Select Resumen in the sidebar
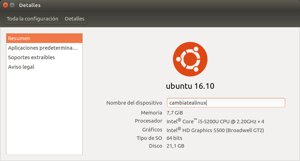 coord(44,38)
